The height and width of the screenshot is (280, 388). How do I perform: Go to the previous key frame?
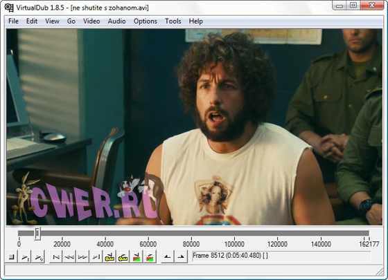tap(109, 257)
